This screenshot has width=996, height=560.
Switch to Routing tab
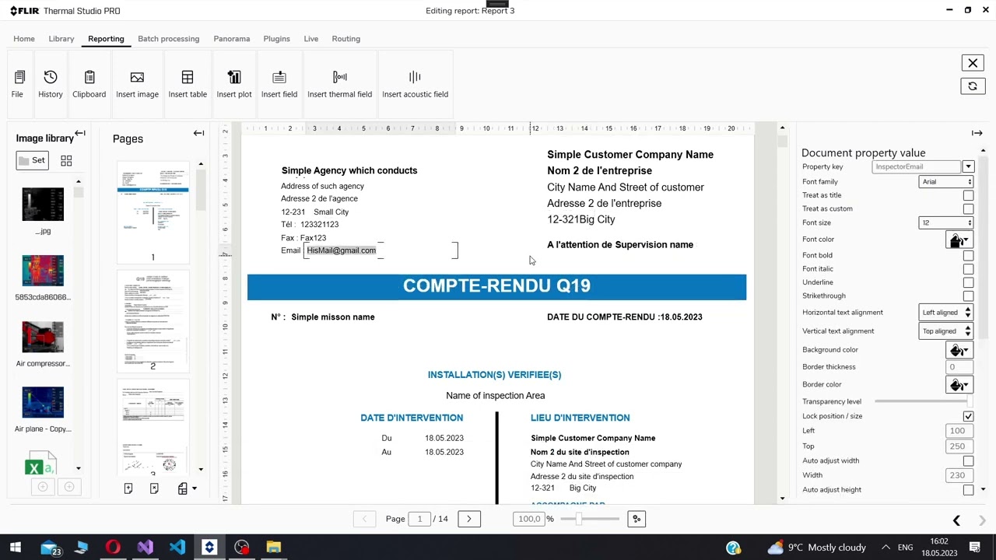tap(346, 39)
